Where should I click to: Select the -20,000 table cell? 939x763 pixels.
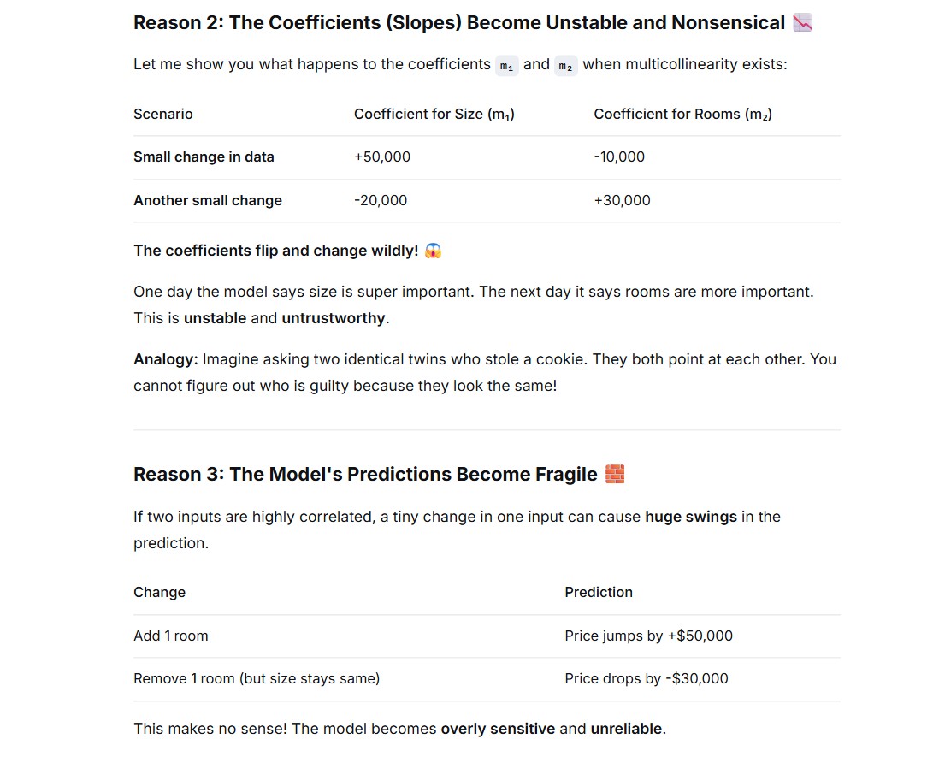coord(381,201)
